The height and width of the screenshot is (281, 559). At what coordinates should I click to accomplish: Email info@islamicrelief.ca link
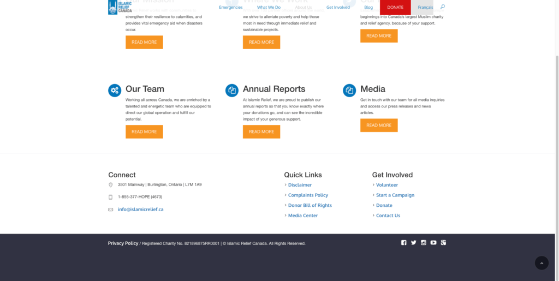point(140,210)
